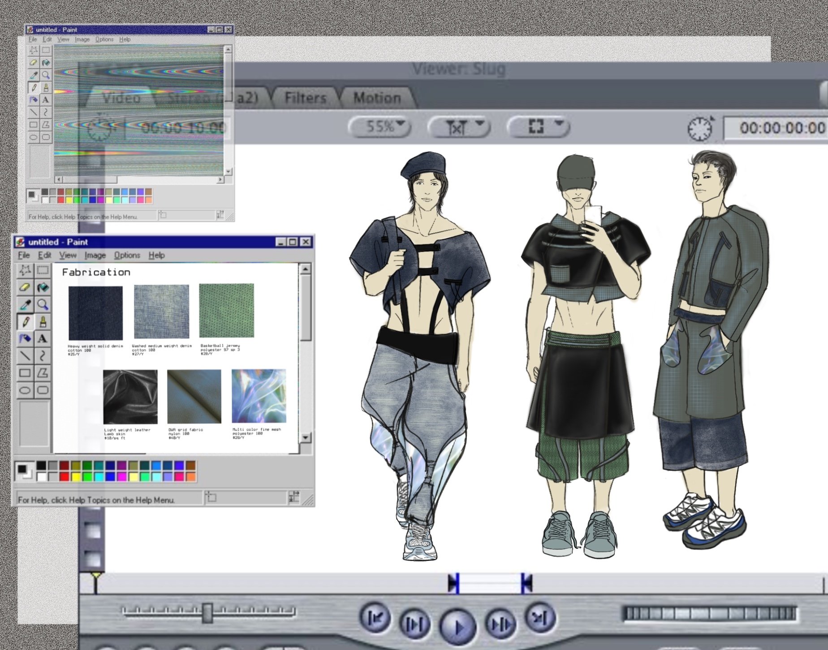Screen dimensions: 828x650
Task: Click the Out point marker on scrubber bar
Action: pyautogui.click(x=527, y=584)
